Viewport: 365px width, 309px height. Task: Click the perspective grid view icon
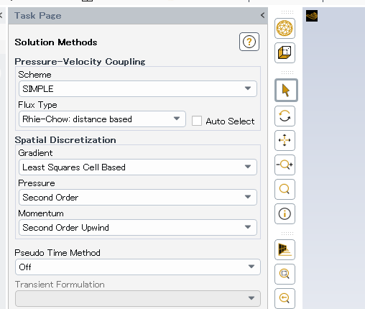[285, 249]
